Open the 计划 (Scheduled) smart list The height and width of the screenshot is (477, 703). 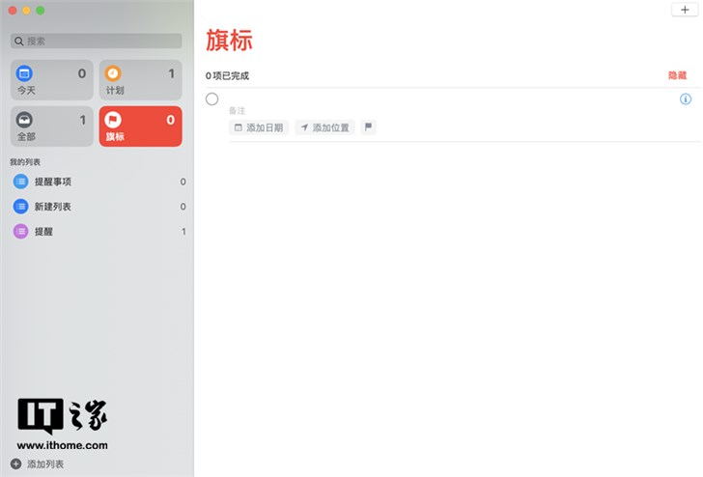pyautogui.click(x=140, y=80)
